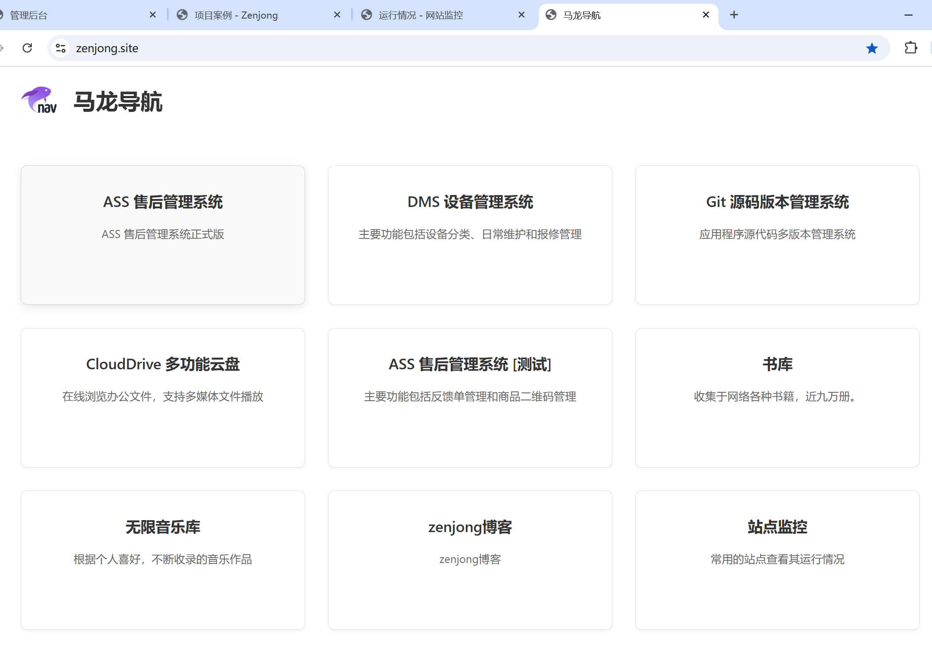Click inside the address bar showing zenjong.site

266,48
